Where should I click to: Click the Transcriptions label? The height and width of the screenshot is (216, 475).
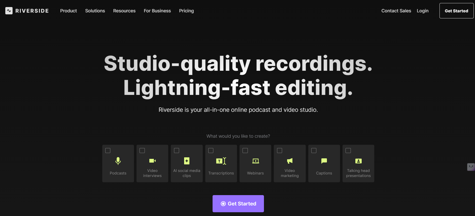(x=221, y=173)
